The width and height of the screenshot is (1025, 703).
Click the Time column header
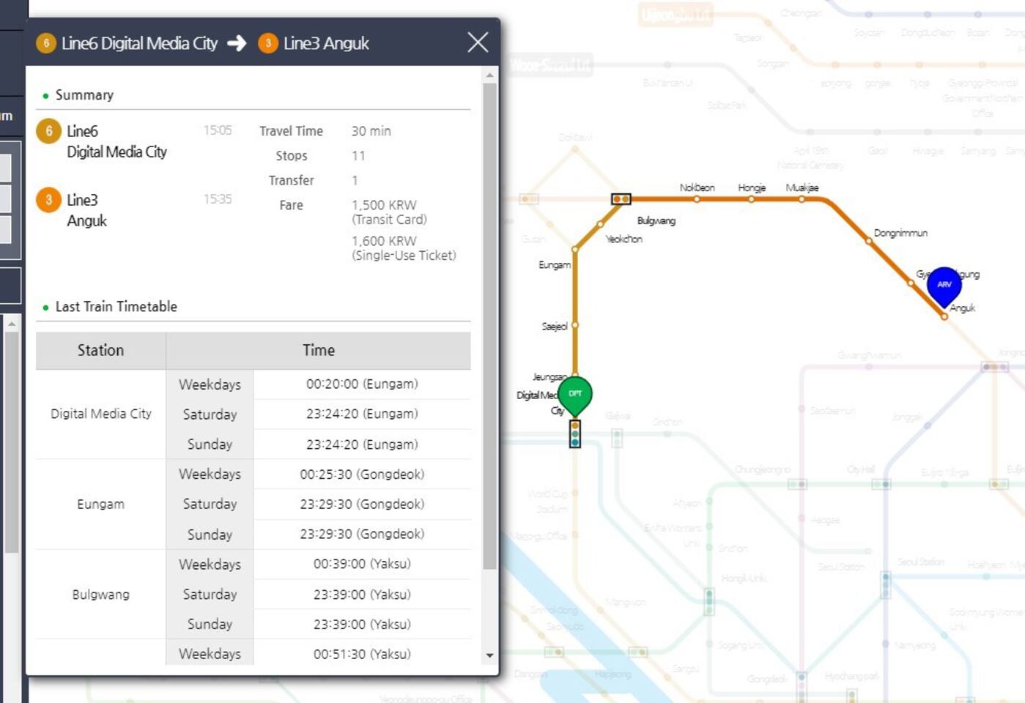pos(318,351)
